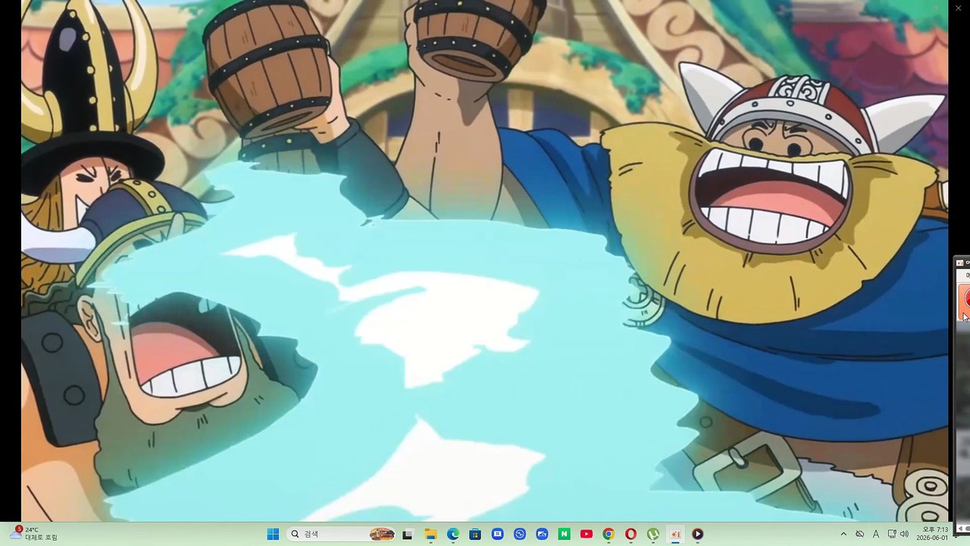Launch File Explorer from the taskbar
Screen dimensions: 970x546
point(430,535)
